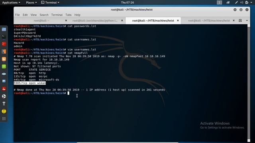Click the terminal's vertical scrollbar track

tap(249, 83)
